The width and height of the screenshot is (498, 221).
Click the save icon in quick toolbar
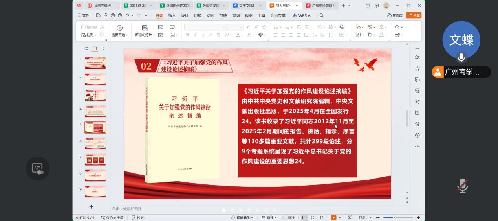point(98,15)
